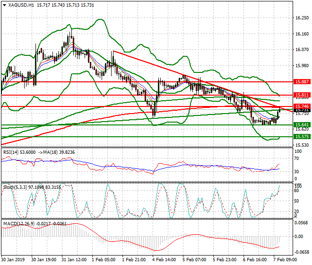
Task: Click the RSI(14) indicator label
Action: tap(12, 152)
